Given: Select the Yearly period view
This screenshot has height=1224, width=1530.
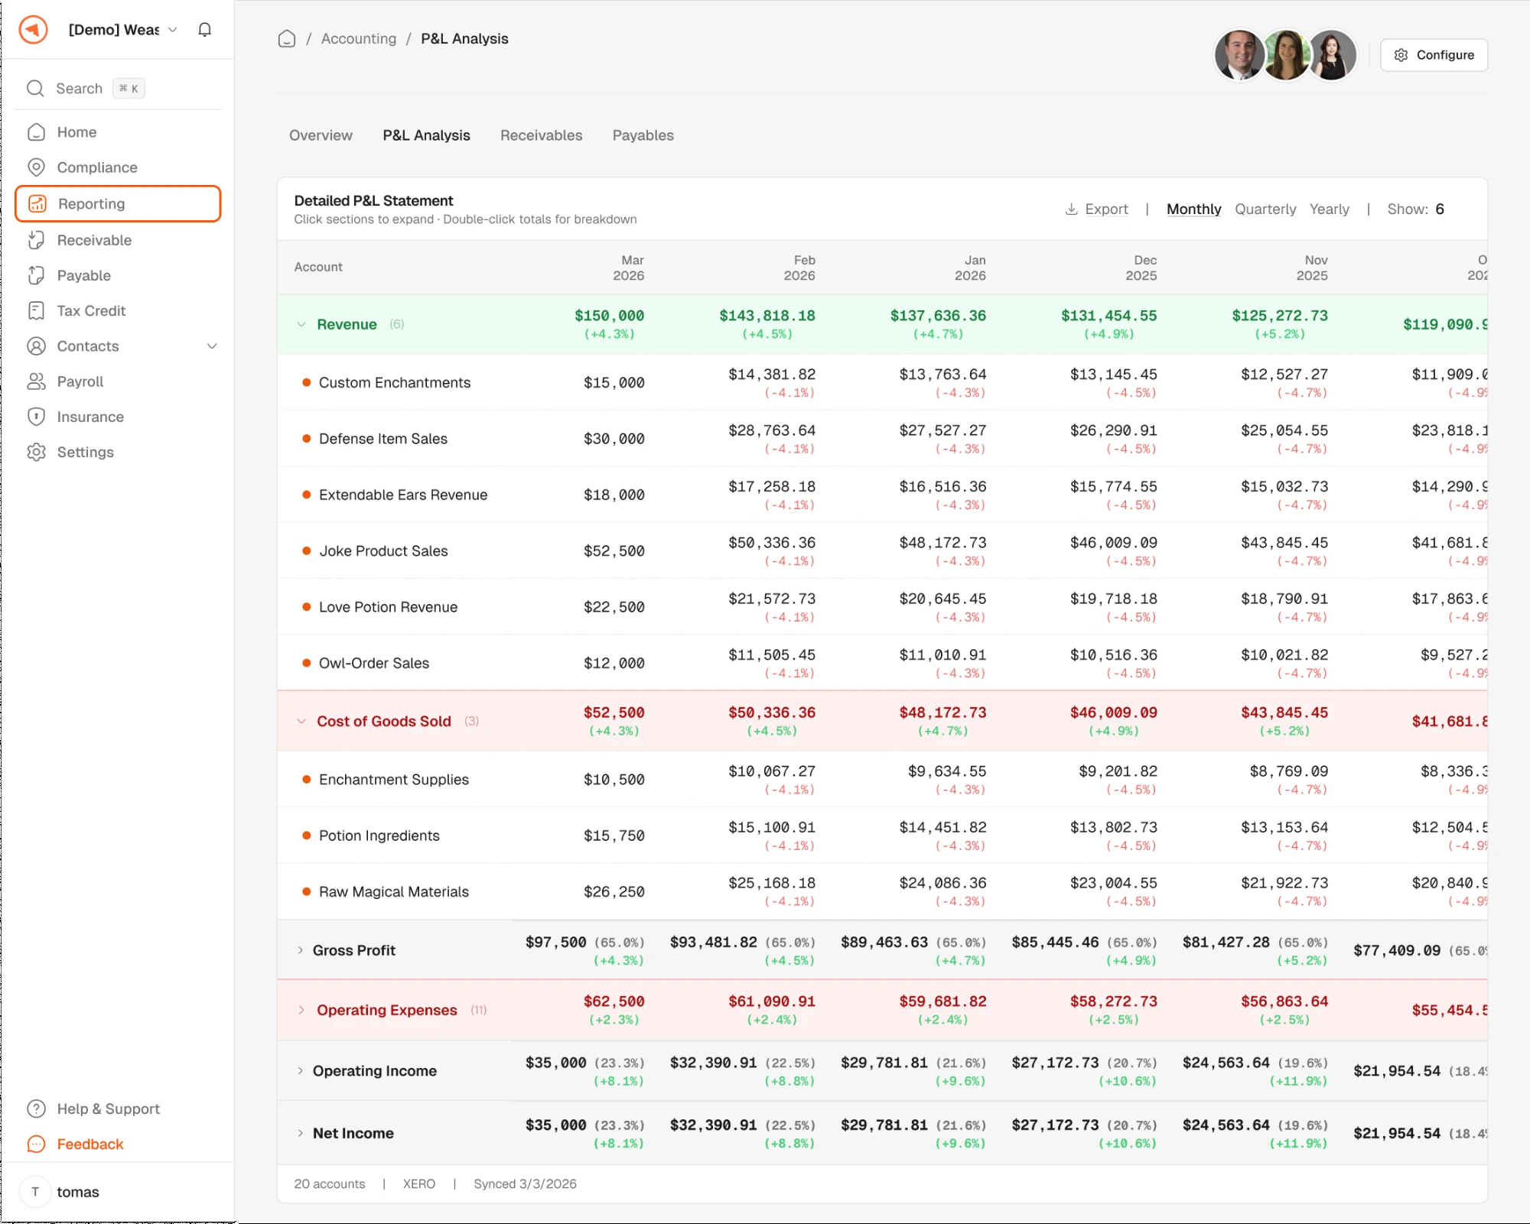Looking at the screenshot, I should pyautogui.click(x=1329, y=209).
